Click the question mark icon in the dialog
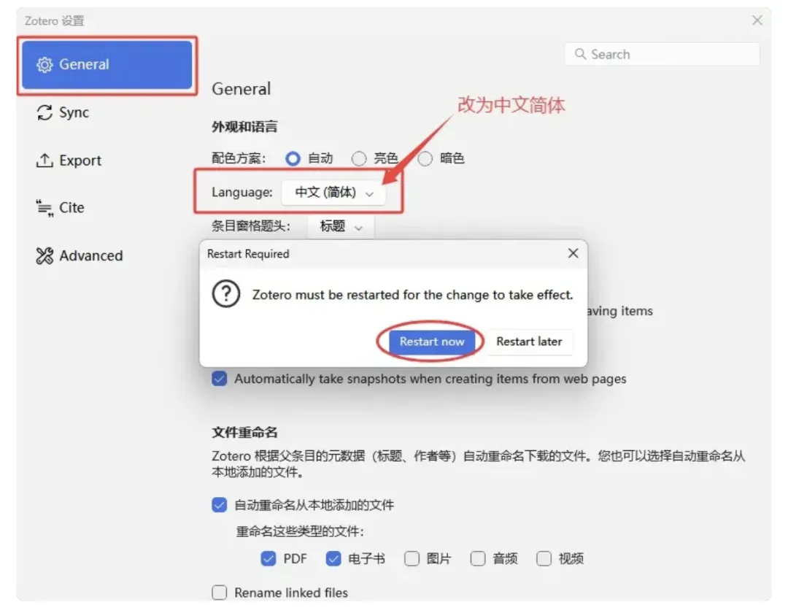The image size is (788, 613). click(x=226, y=294)
